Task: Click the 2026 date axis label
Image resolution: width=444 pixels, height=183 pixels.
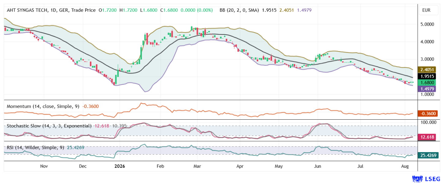Action: pyautogui.click(x=120, y=166)
